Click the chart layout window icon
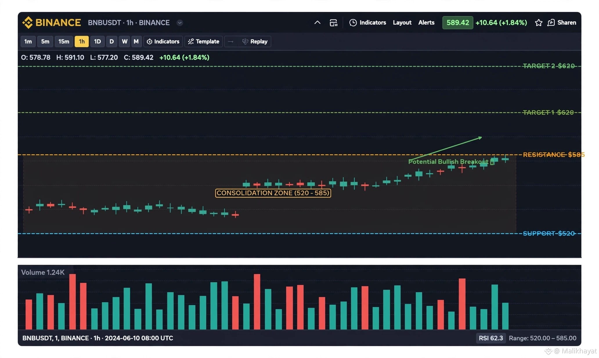599x358 pixels. point(333,23)
